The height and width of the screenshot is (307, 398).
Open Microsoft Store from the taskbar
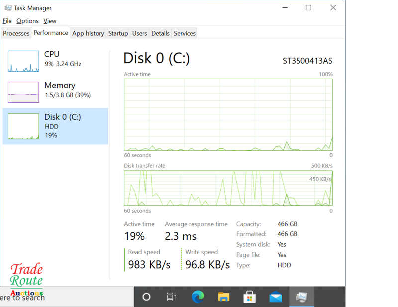(250, 297)
